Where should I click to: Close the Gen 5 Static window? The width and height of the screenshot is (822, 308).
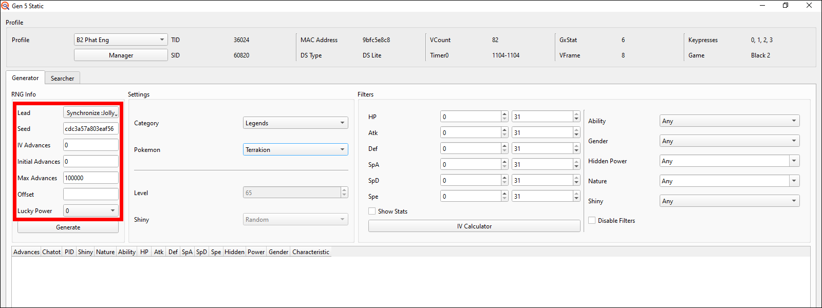tap(809, 6)
